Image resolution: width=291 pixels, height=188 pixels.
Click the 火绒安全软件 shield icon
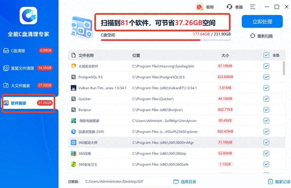click(x=74, y=66)
